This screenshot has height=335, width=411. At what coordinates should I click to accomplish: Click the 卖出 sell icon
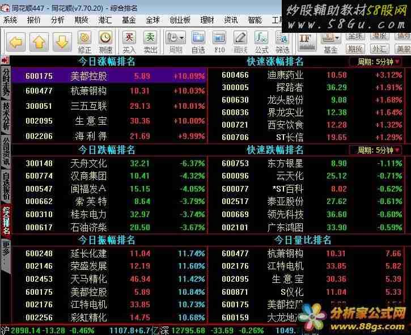click(150, 42)
